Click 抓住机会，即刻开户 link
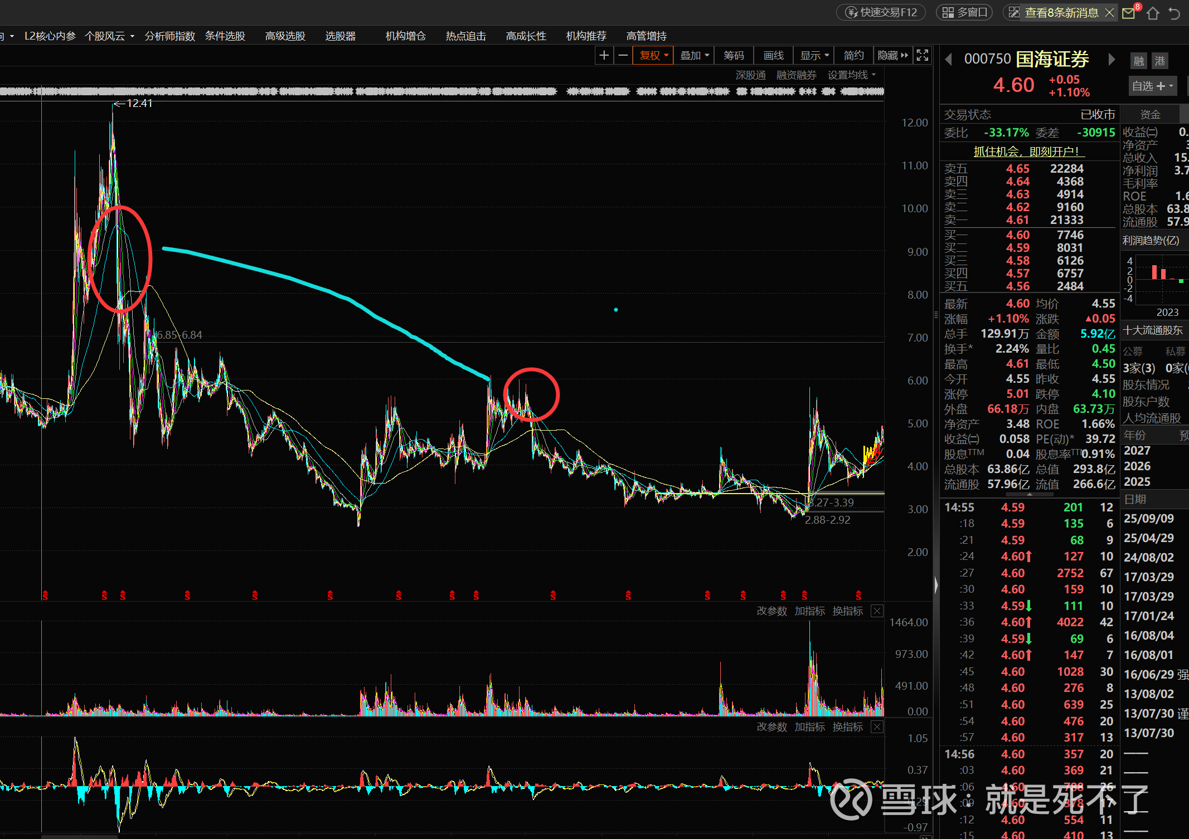 click(1028, 151)
